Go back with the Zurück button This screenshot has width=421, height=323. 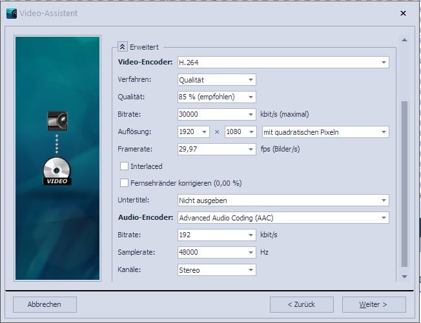click(302, 304)
